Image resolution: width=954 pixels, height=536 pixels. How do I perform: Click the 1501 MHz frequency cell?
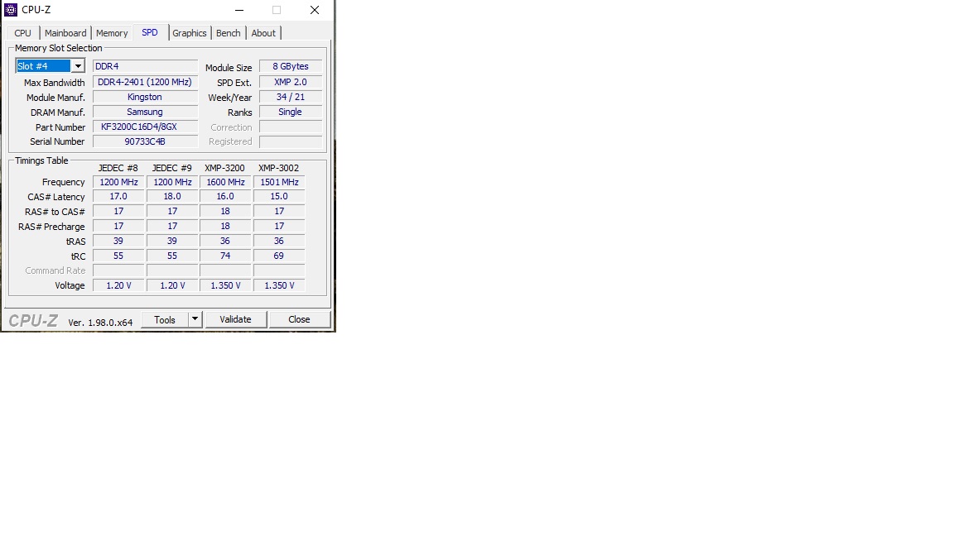(279, 182)
